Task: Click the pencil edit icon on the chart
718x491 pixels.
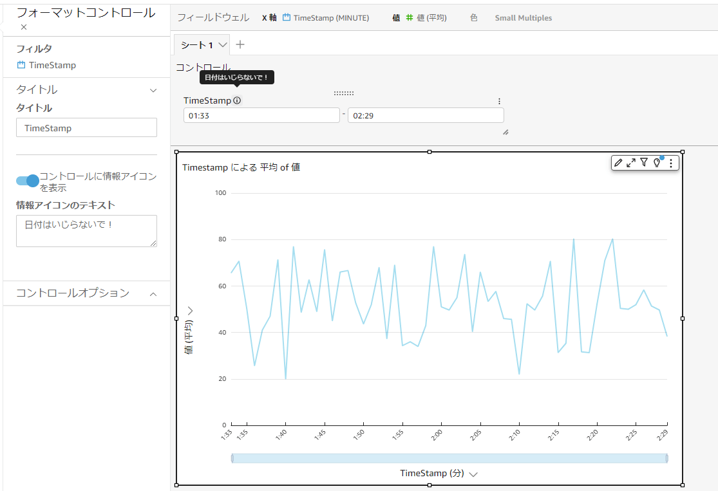Action: tap(618, 163)
